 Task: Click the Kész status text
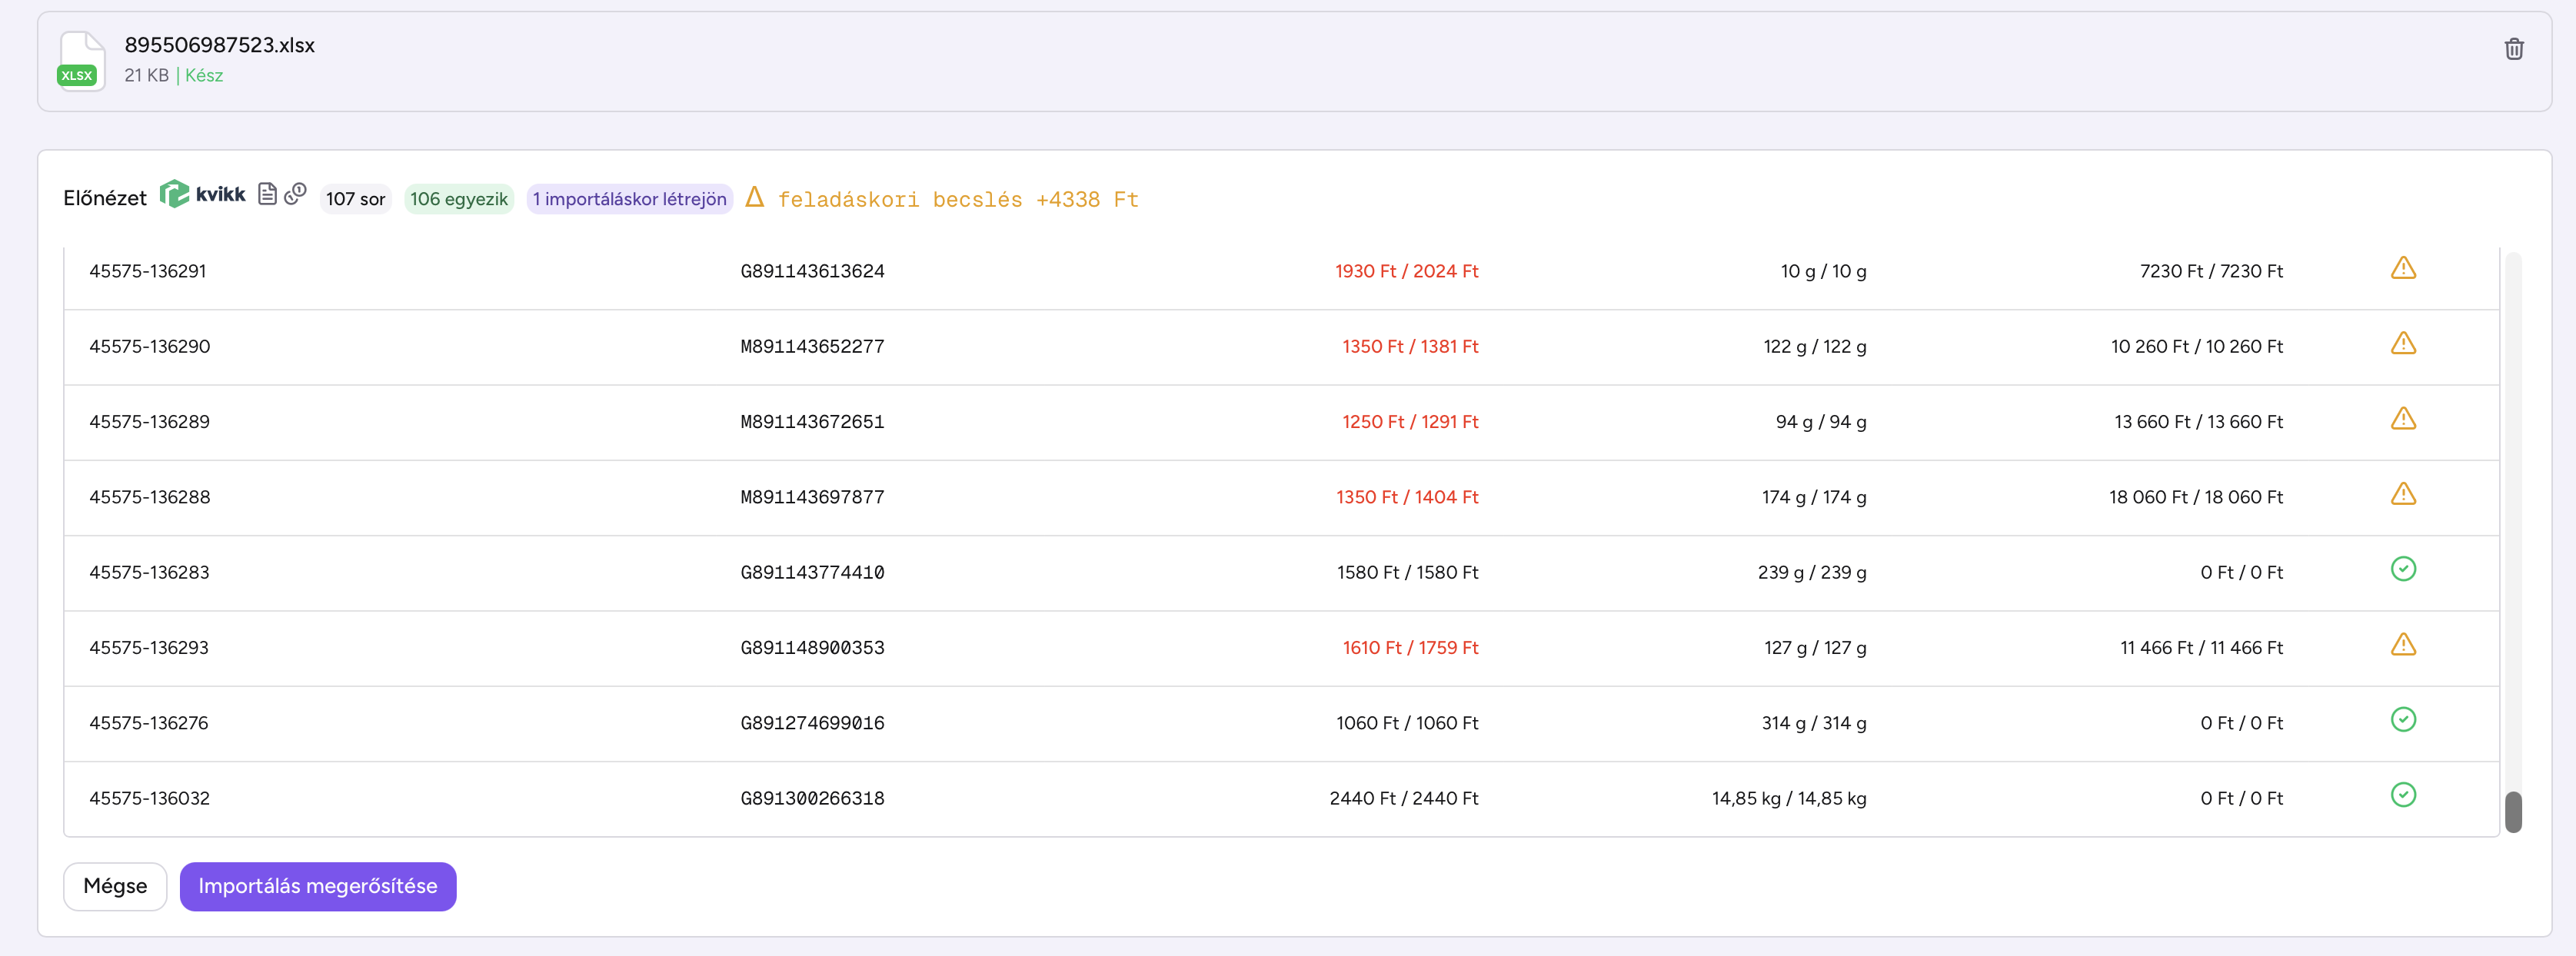coord(204,76)
